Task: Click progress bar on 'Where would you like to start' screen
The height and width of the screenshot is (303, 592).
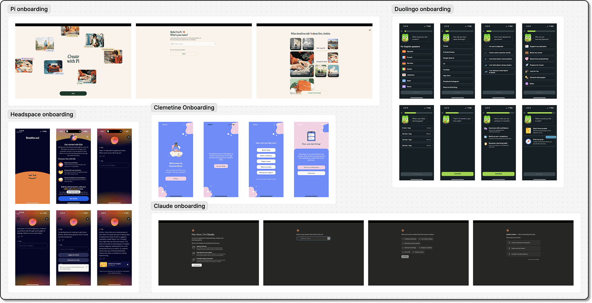Action: (x=541, y=113)
